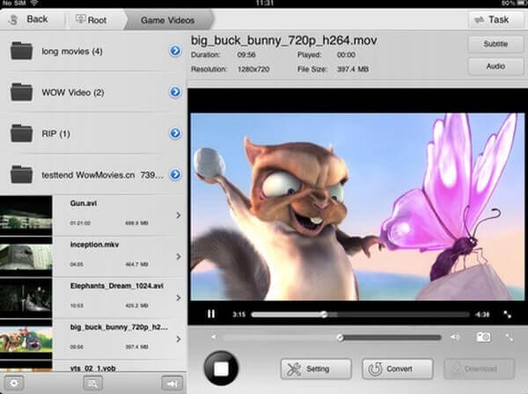Click the RIP folder icon
Viewport: 528px width, 394px height.
point(21,134)
